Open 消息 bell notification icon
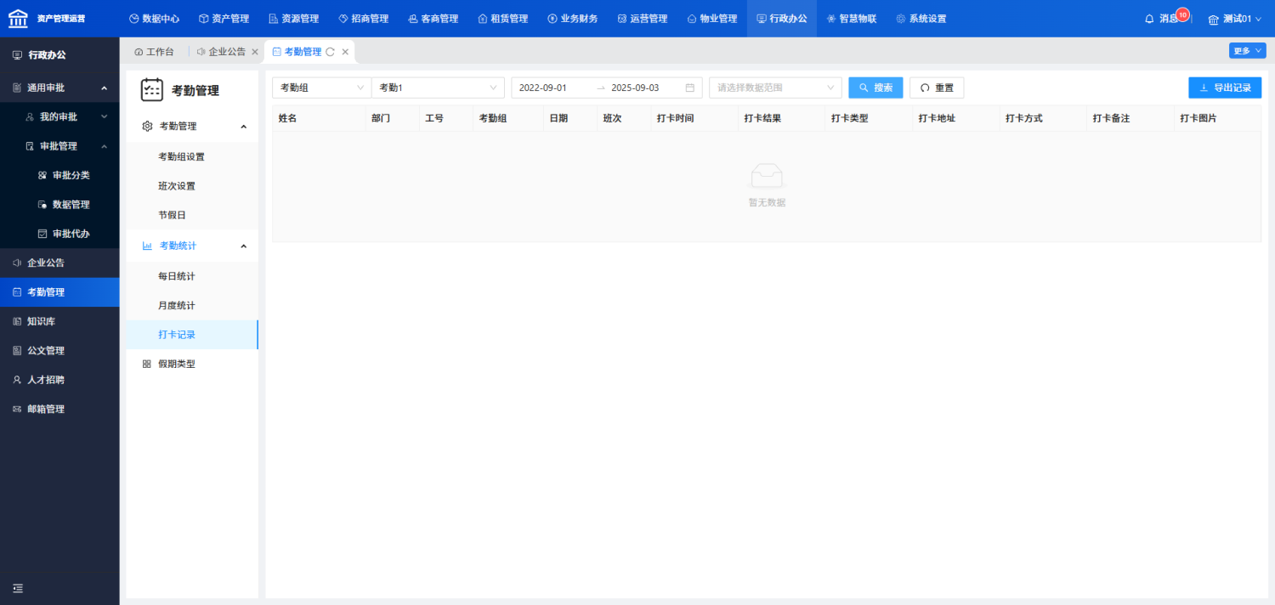This screenshot has width=1275, height=605. [1149, 19]
